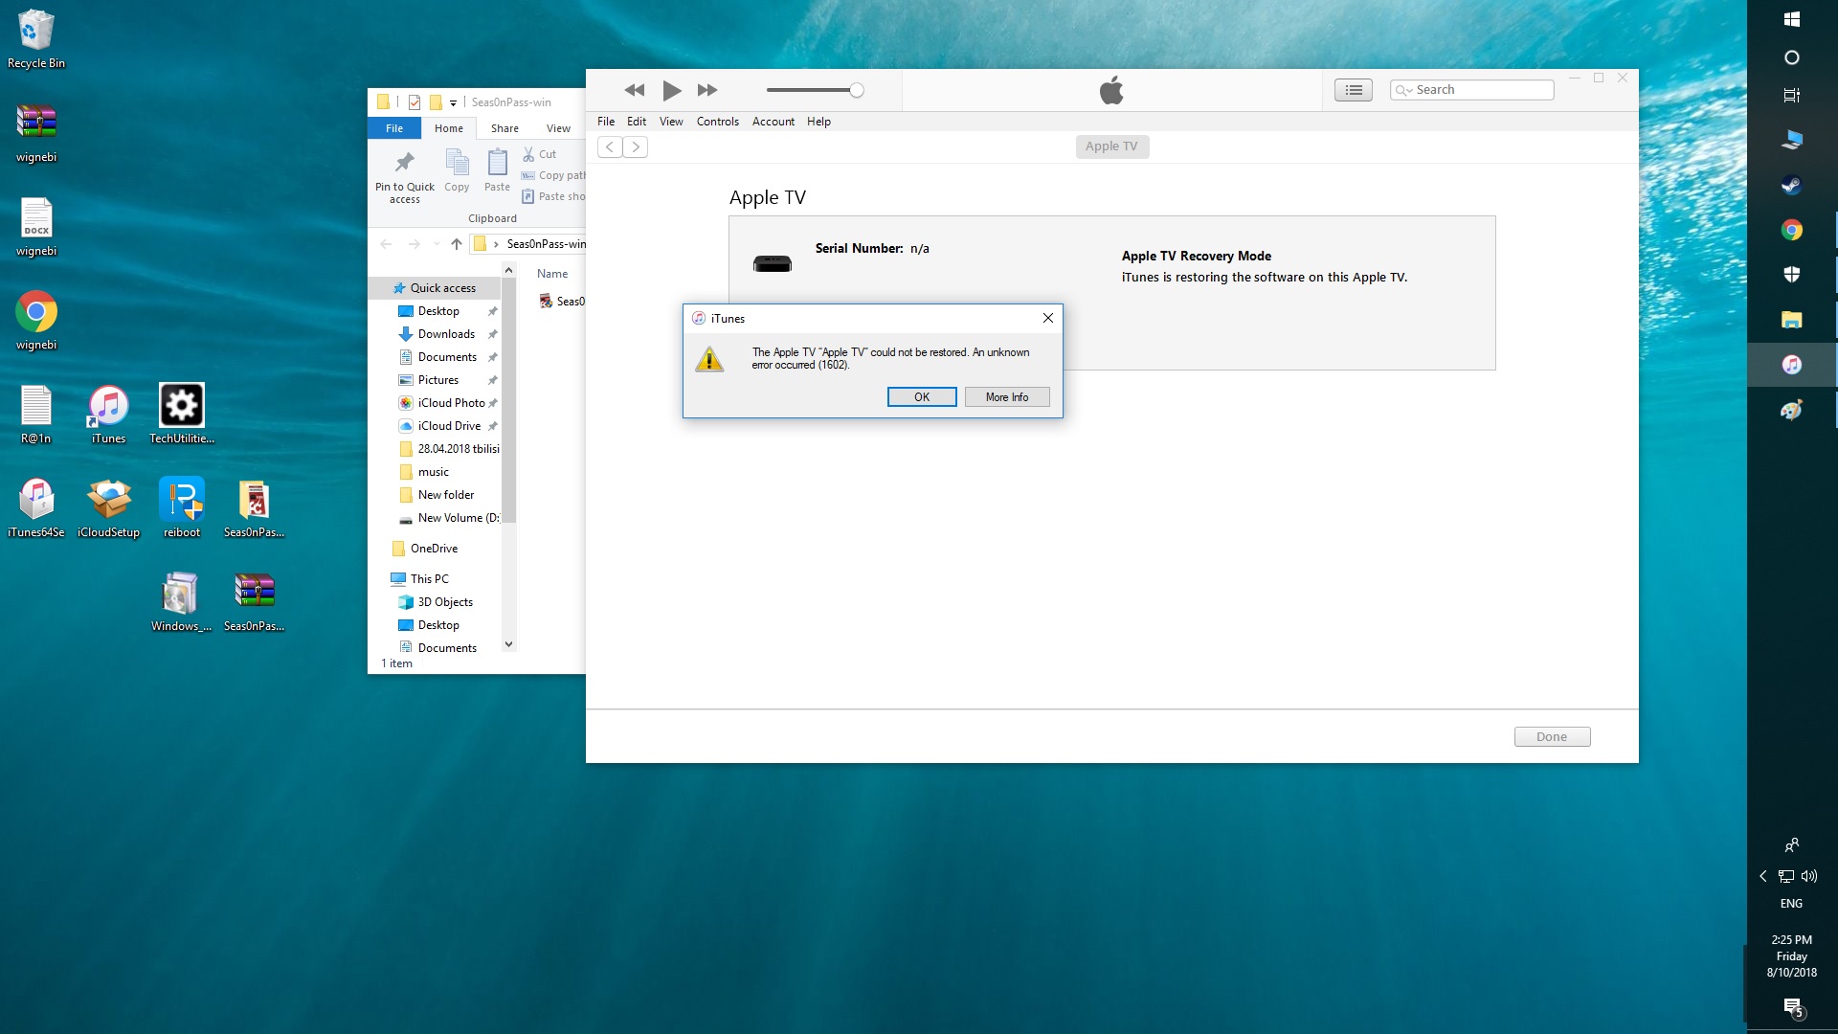The image size is (1838, 1034).
Task: Click the iTunes icon in taskbar
Action: click(1791, 365)
